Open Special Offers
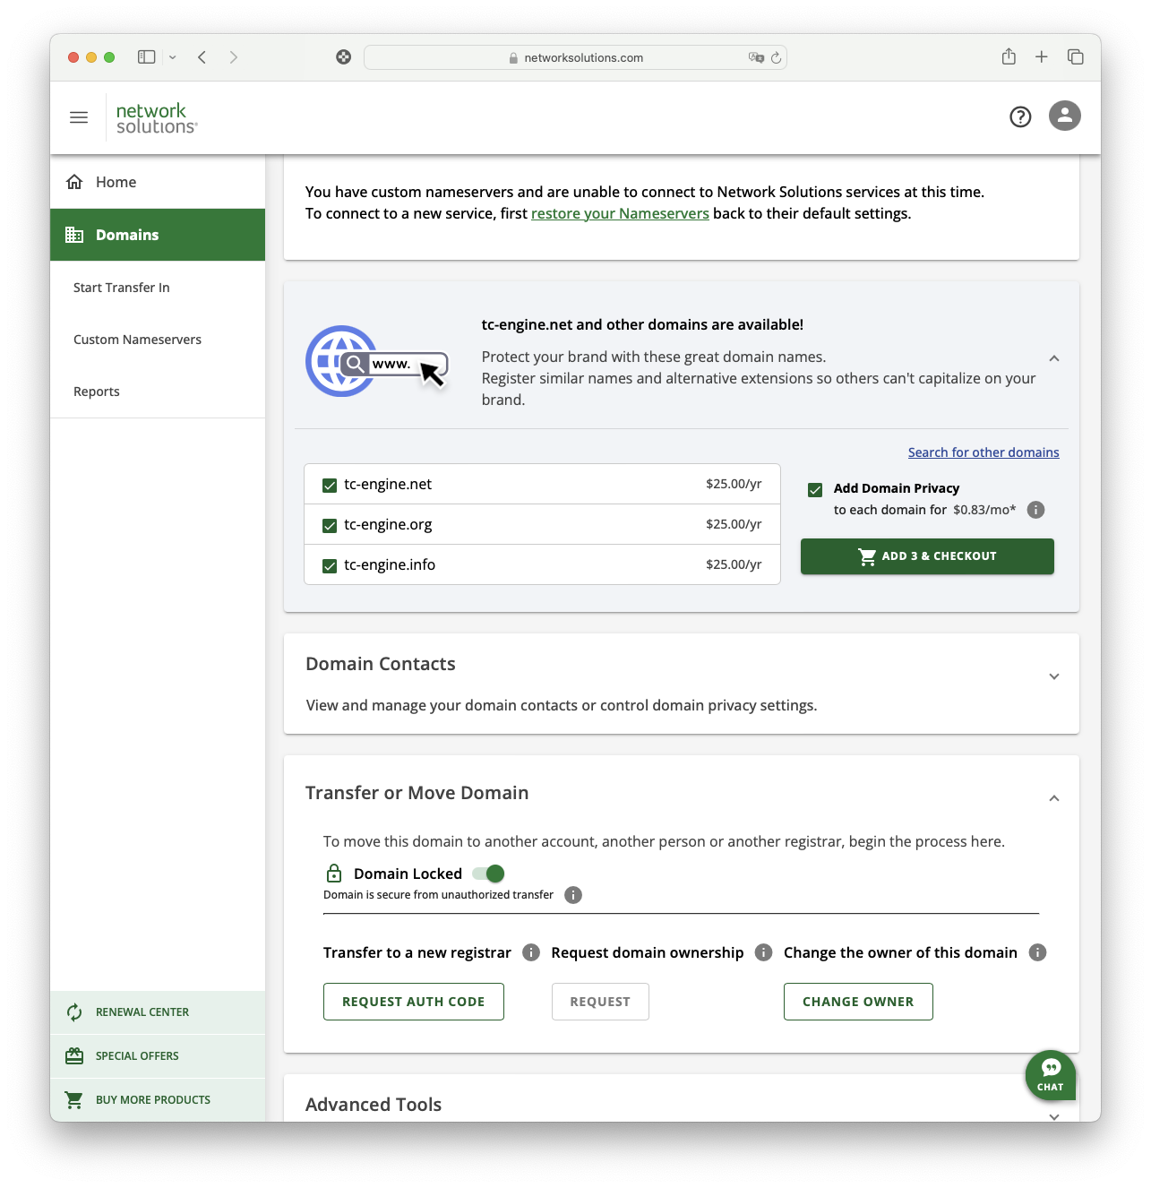 (158, 1056)
